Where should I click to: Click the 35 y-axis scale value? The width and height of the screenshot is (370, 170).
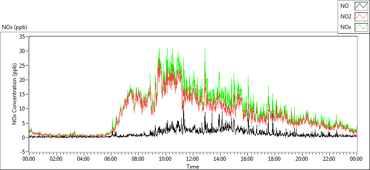click(x=22, y=36)
